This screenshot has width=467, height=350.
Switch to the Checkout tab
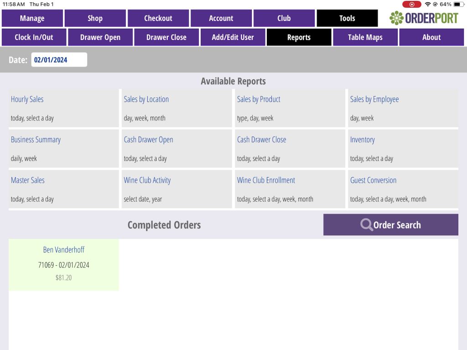[158, 18]
